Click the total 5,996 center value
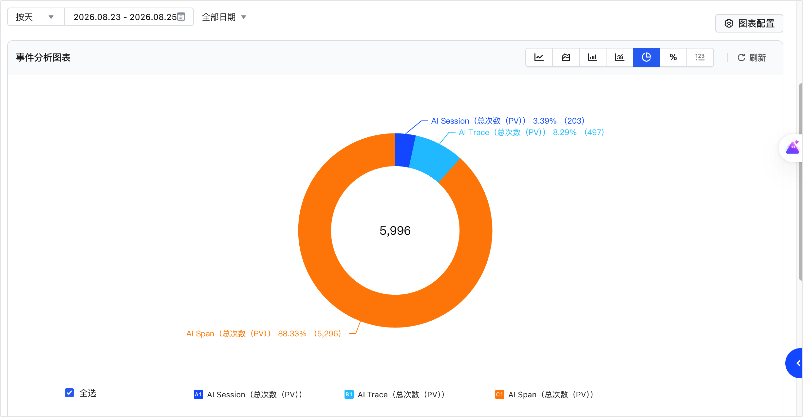This screenshot has height=417, width=803. pyautogui.click(x=395, y=231)
